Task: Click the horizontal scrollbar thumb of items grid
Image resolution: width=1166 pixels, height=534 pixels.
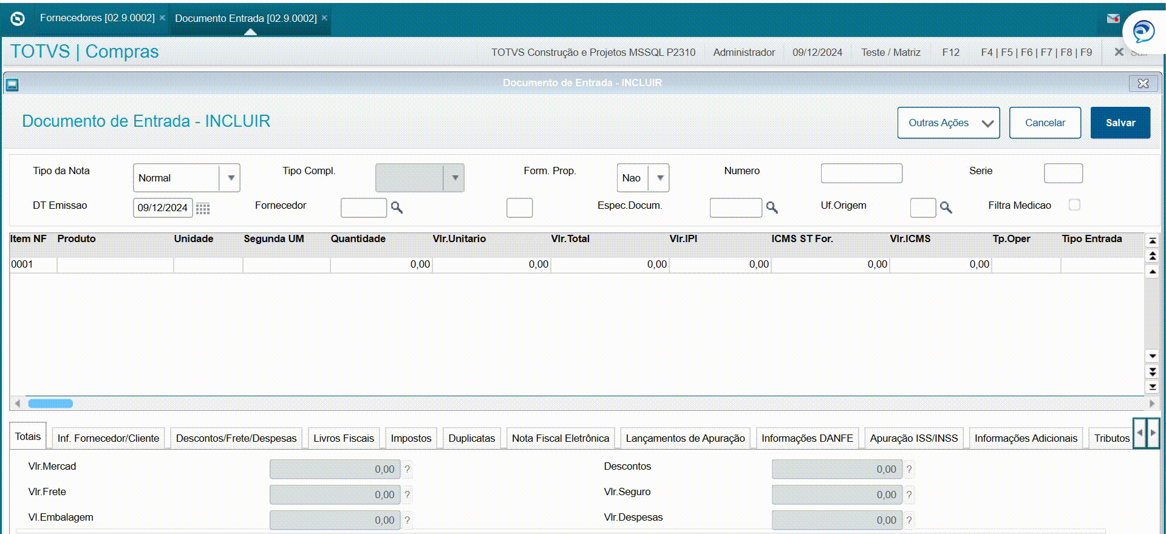Action: point(50,404)
